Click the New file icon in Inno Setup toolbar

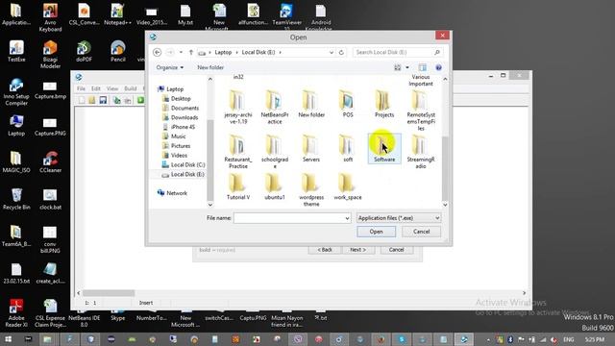82,100
